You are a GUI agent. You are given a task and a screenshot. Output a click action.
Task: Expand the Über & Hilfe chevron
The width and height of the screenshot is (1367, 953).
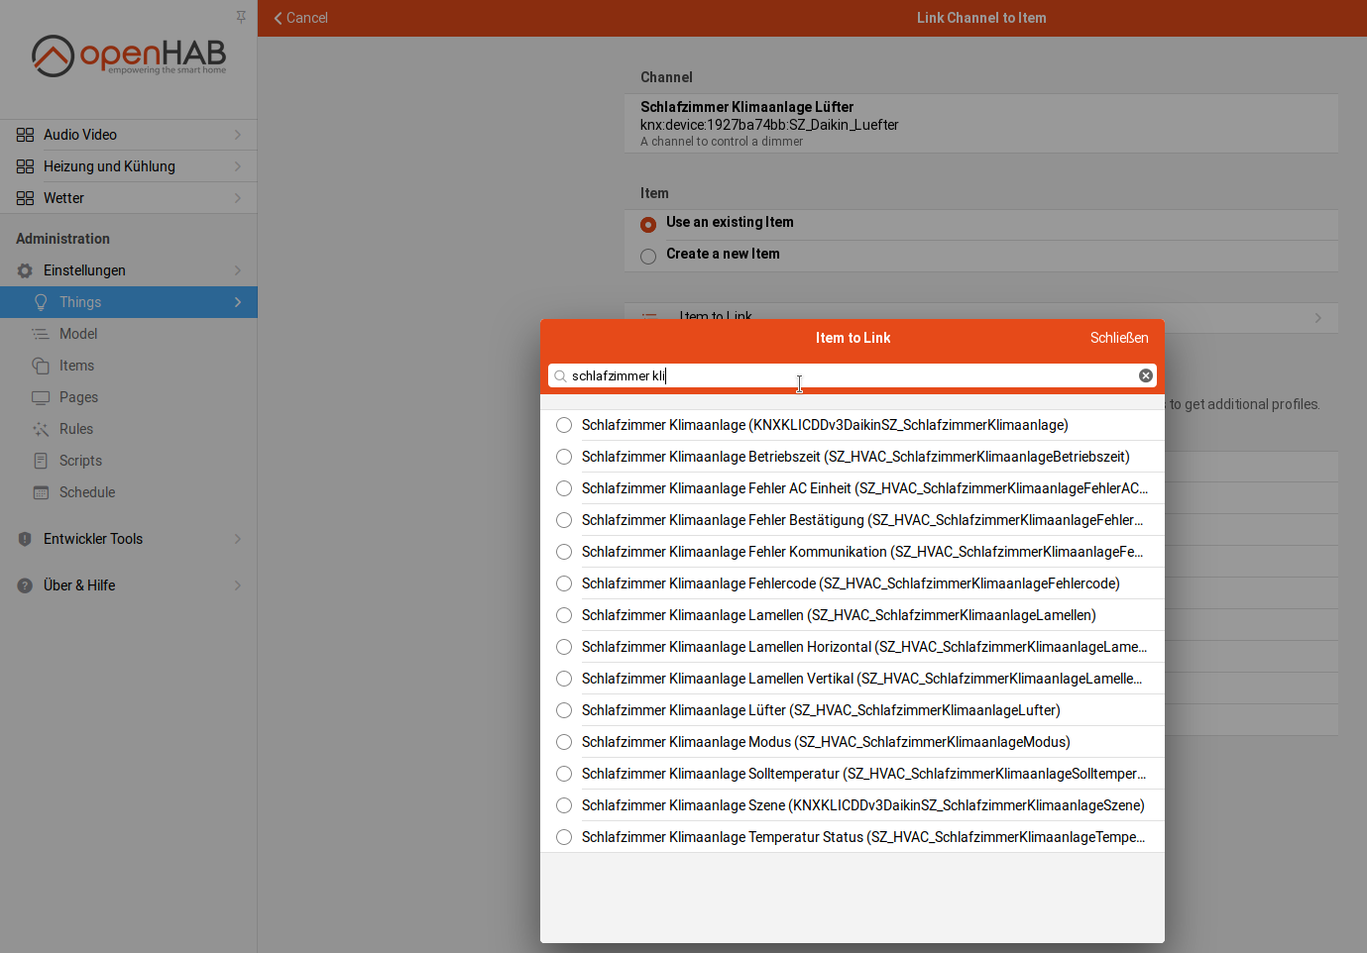pyautogui.click(x=238, y=585)
